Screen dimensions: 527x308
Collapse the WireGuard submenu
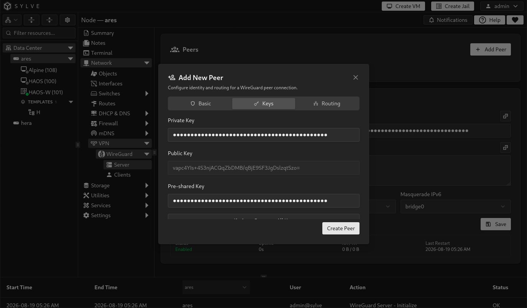147,154
